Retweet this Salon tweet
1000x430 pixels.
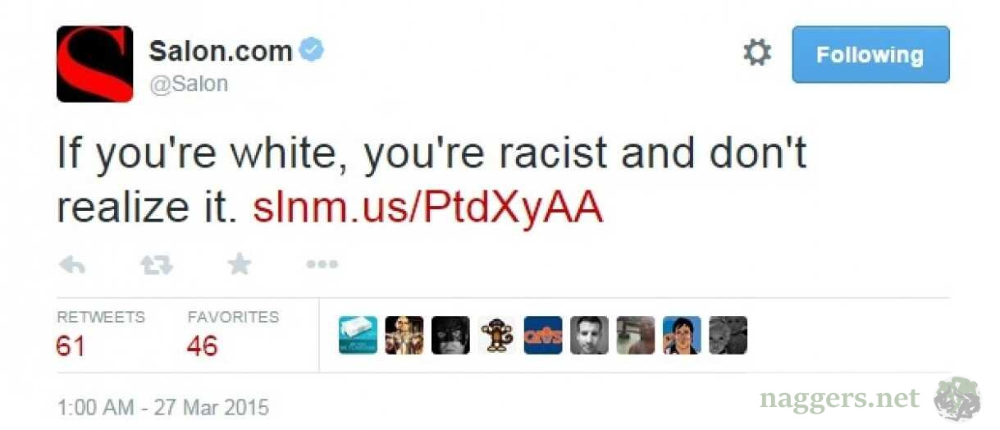click(155, 264)
